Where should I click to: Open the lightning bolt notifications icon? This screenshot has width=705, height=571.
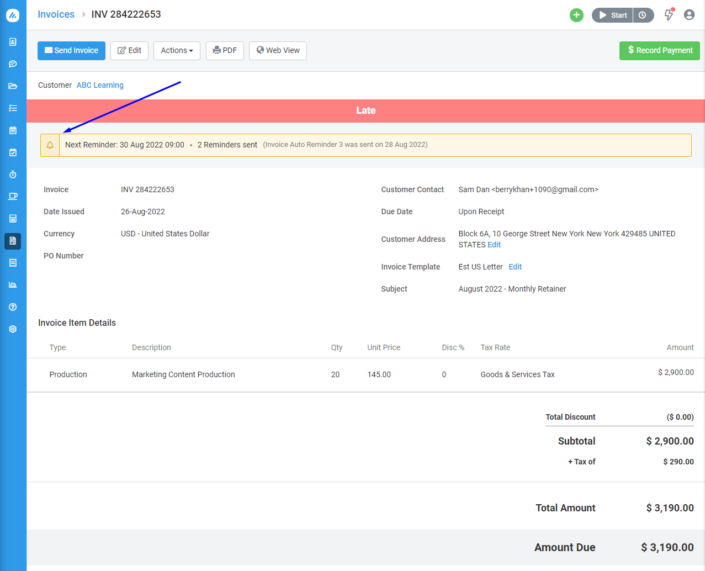(x=669, y=15)
